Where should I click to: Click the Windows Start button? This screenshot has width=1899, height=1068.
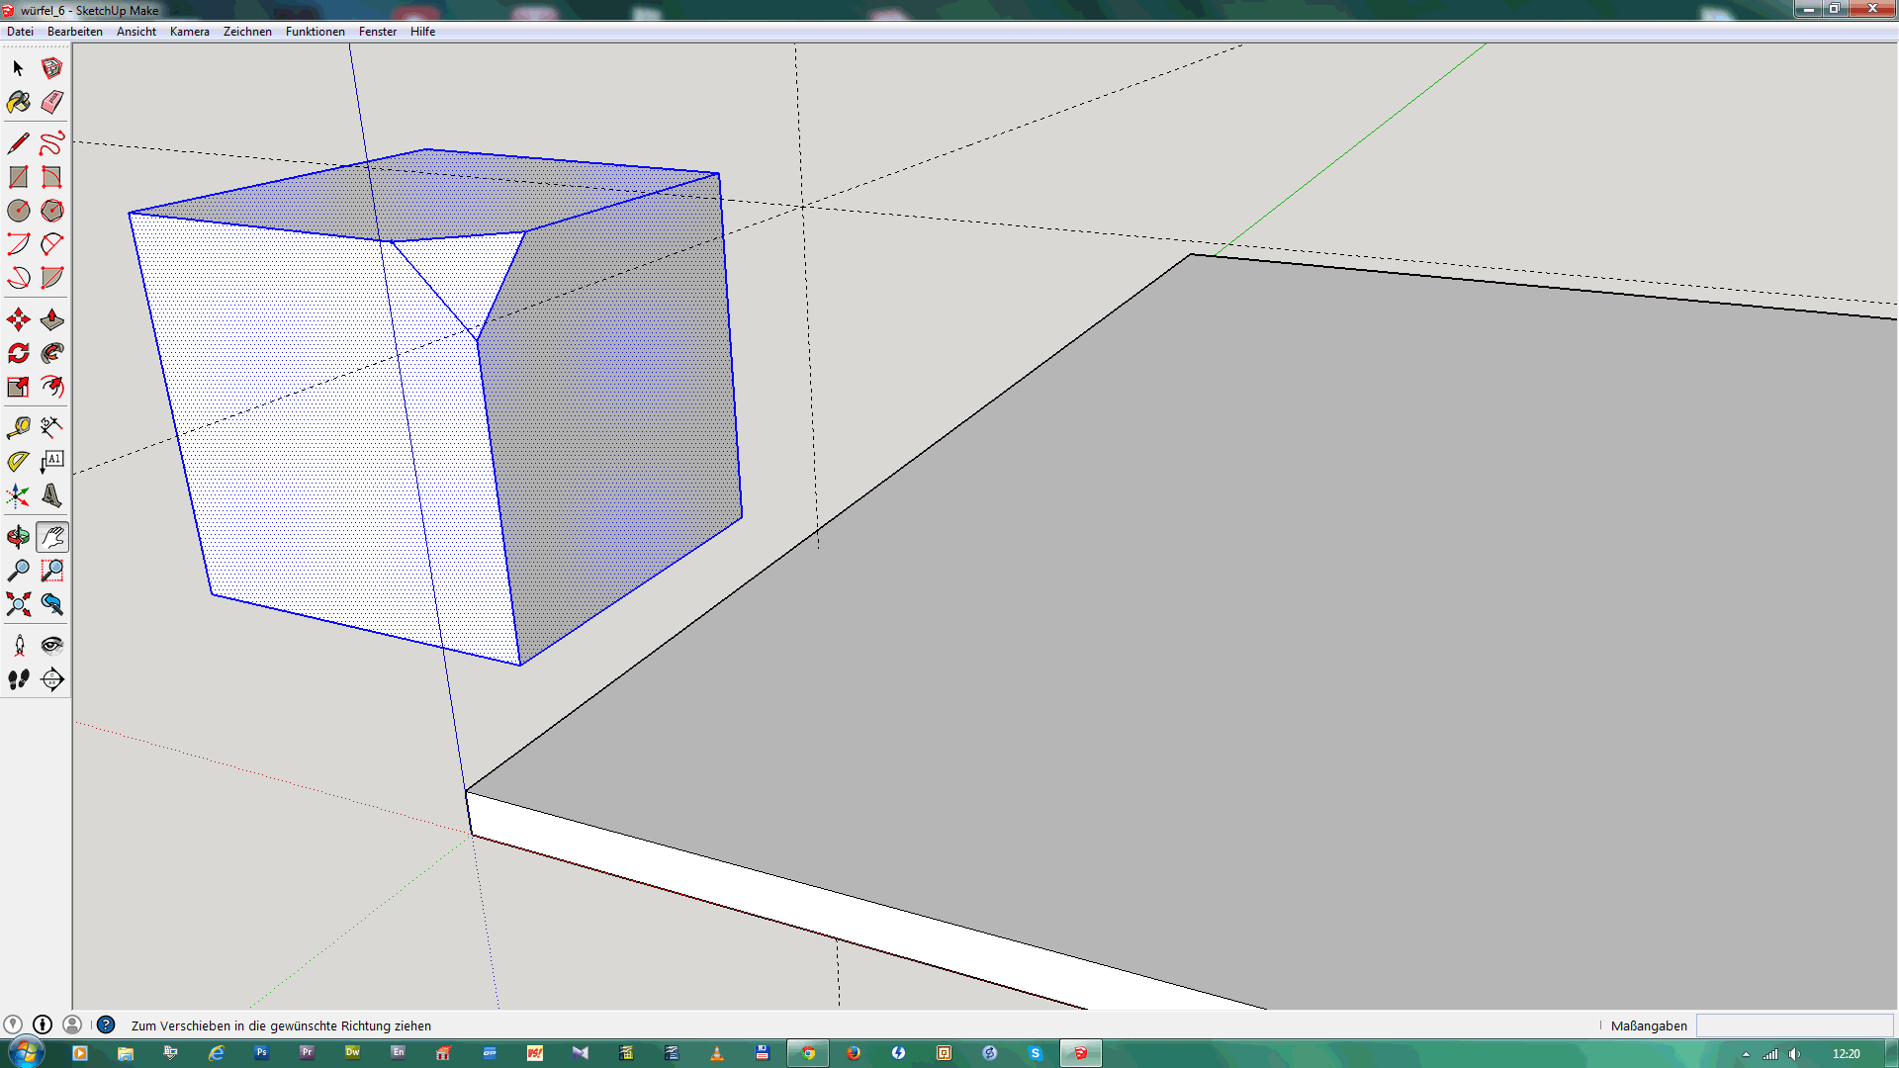point(26,1052)
